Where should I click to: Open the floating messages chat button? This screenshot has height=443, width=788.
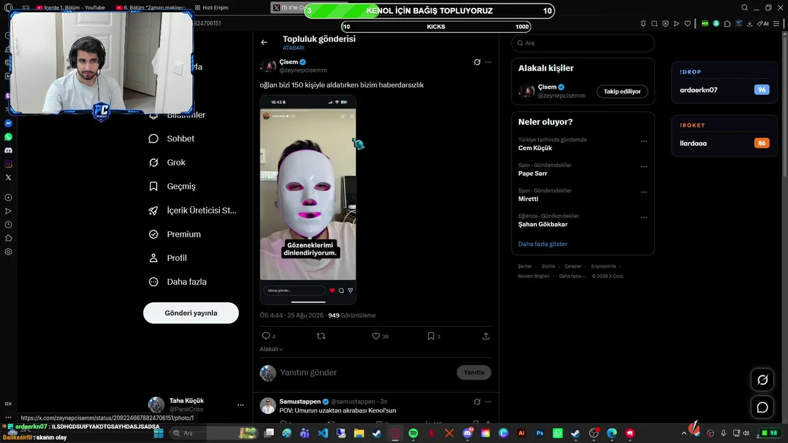(762, 407)
